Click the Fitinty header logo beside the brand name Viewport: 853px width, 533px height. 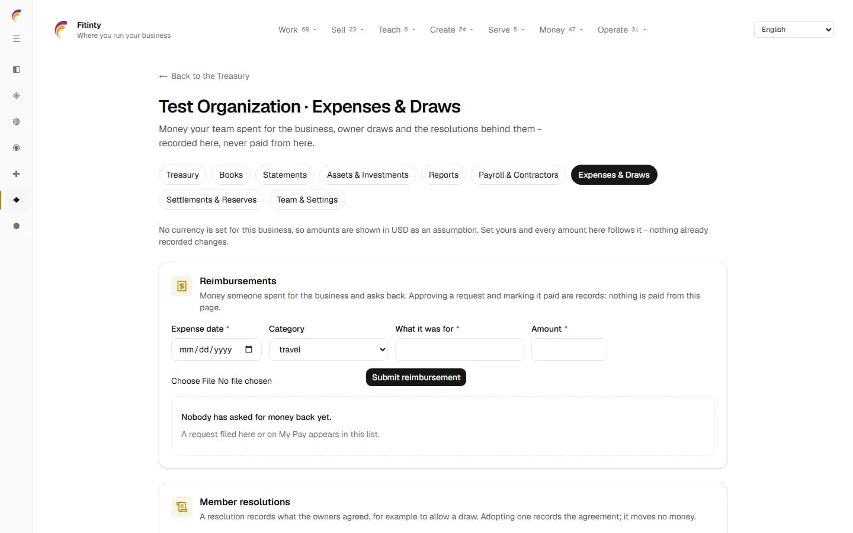coord(61,30)
